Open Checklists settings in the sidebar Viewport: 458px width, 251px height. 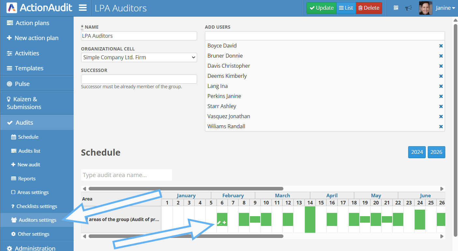pyautogui.click(x=37, y=206)
